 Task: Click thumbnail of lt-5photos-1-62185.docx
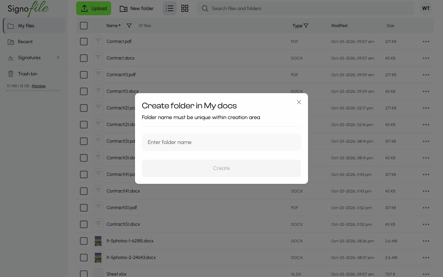pyautogui.click(x=98, y=241)
